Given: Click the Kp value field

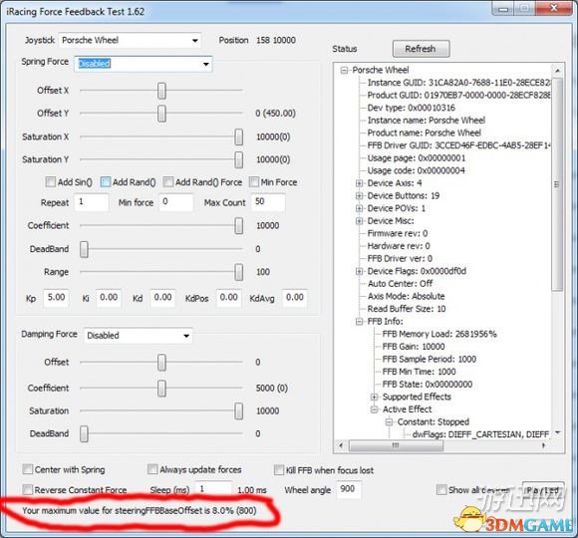Looking at the screenshot, I should tap(57, 298).
